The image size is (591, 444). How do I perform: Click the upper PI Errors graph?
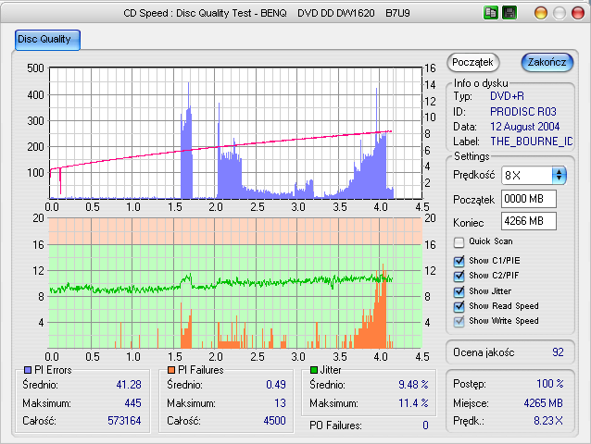[x=235, y=133]
